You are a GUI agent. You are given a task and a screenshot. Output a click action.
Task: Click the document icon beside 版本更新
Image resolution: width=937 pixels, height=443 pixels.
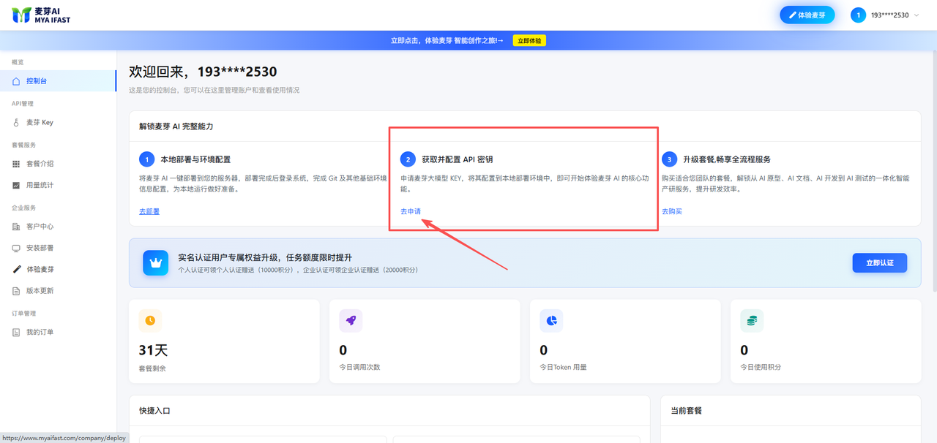(x=16, y=290)
